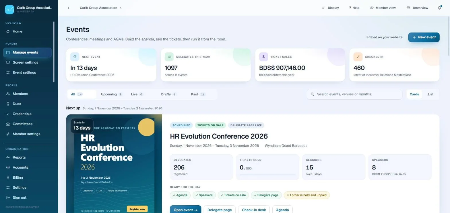Click the Checked In checkmark icon

click(x=358, y=57)
